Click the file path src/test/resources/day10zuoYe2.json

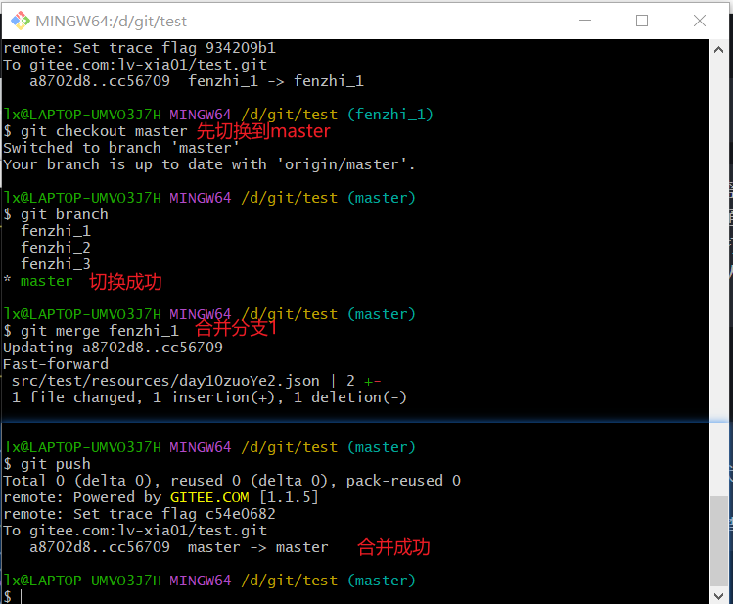coord(165,381)
